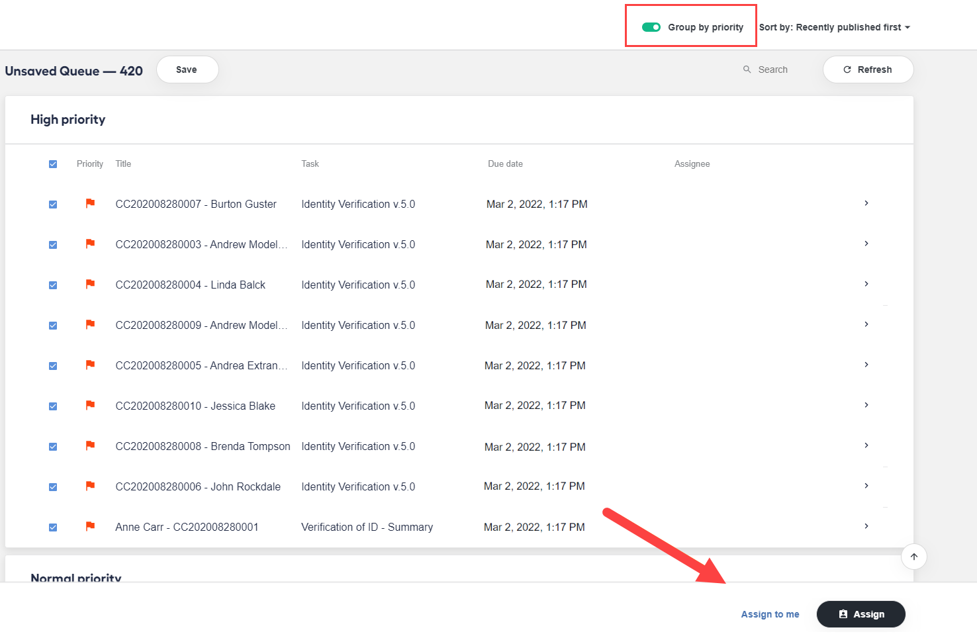The width and height of the screenshot is (977, 640).
Task: Uncheck the Burton Guster row checkbox
Action: [53, 205]
